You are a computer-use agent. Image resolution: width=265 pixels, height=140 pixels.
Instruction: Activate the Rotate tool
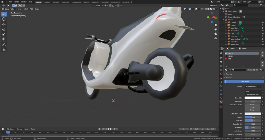click(x=4, y=29)
